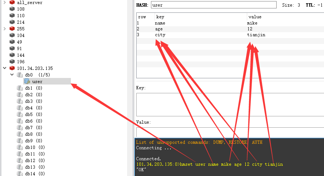324x176 pixels.
Task: Collapse the 101.34.203.135 server node
Action: coord(5,68)
